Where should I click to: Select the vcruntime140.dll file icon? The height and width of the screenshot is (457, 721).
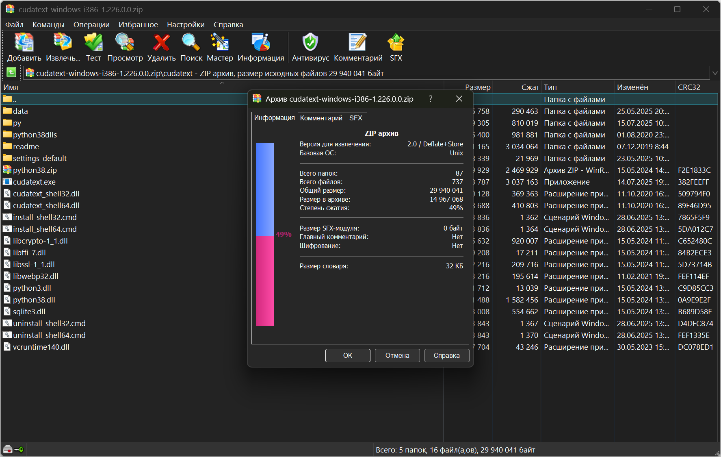click(x=7, y=346)
